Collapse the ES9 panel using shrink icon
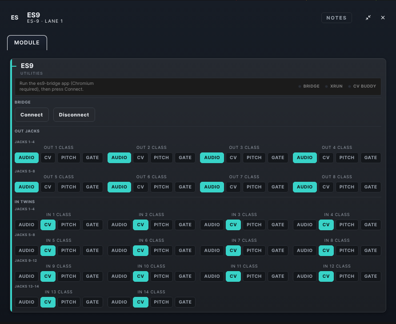396x324 pixels. (x=368, y=18)
